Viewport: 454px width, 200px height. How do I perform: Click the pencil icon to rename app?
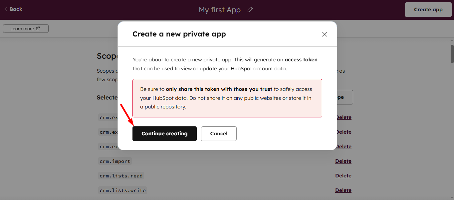pos(250,10)
